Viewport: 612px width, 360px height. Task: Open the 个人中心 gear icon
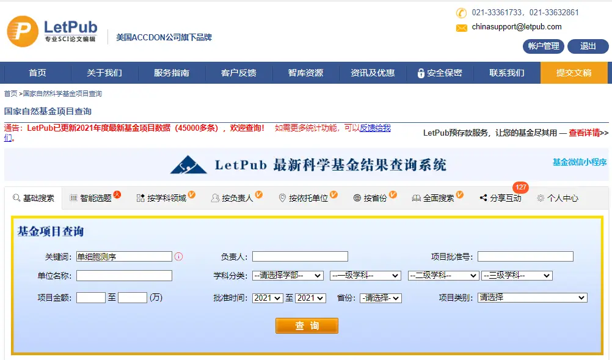coord(540,198)
